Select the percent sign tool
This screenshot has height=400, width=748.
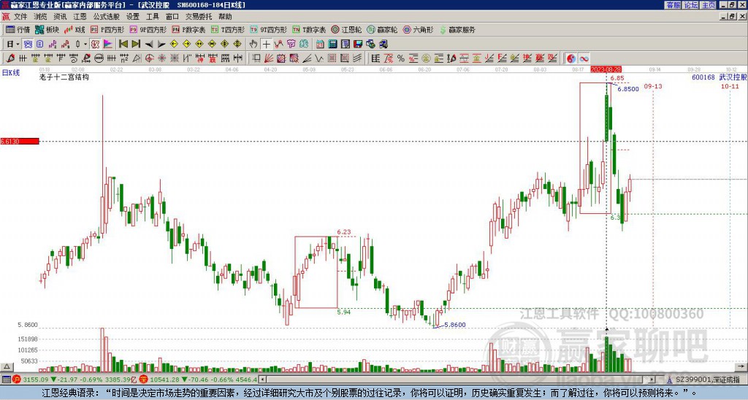401,58
